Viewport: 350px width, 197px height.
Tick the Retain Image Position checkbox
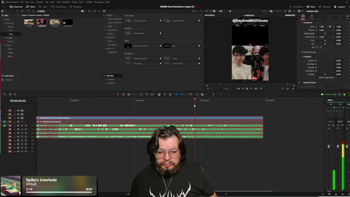[317, 77]
